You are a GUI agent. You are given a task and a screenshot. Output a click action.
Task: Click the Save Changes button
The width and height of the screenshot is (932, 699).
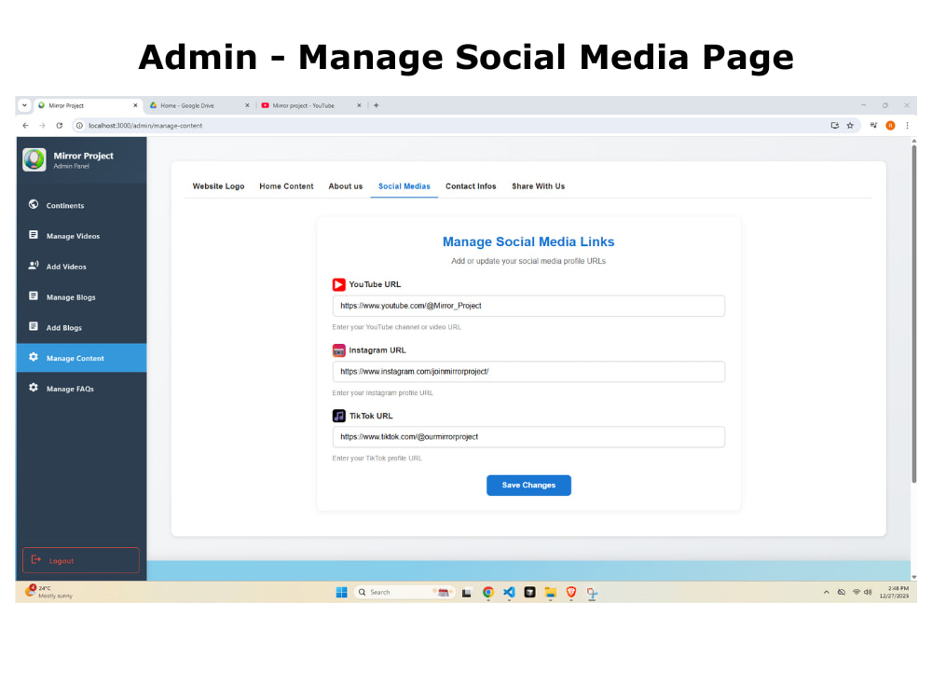pos(528,485)
